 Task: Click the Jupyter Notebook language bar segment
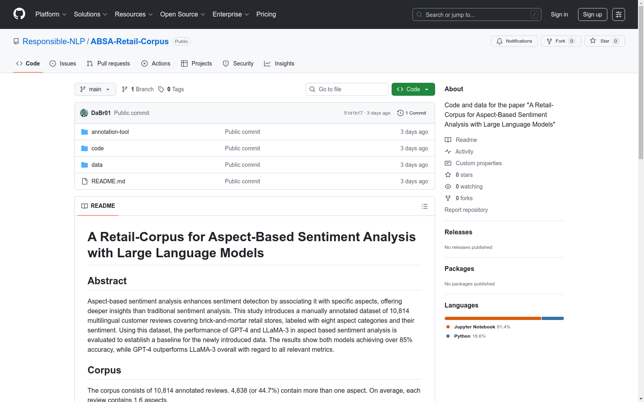point(493,318)
